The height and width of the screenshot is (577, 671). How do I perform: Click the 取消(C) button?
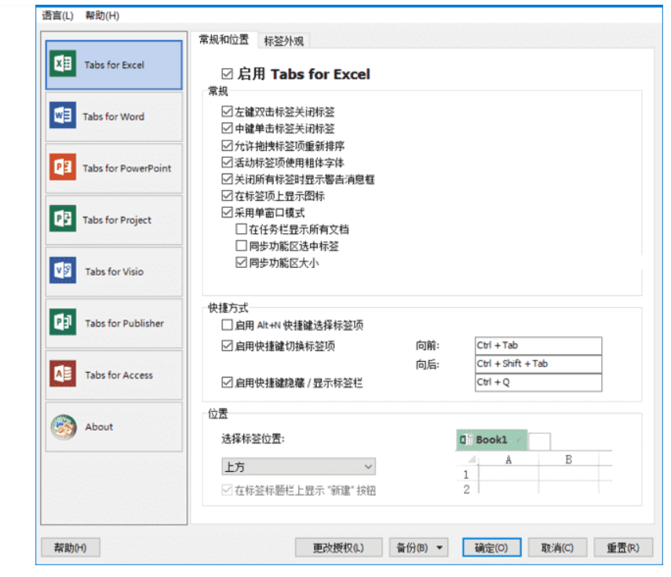pos(557,547)
